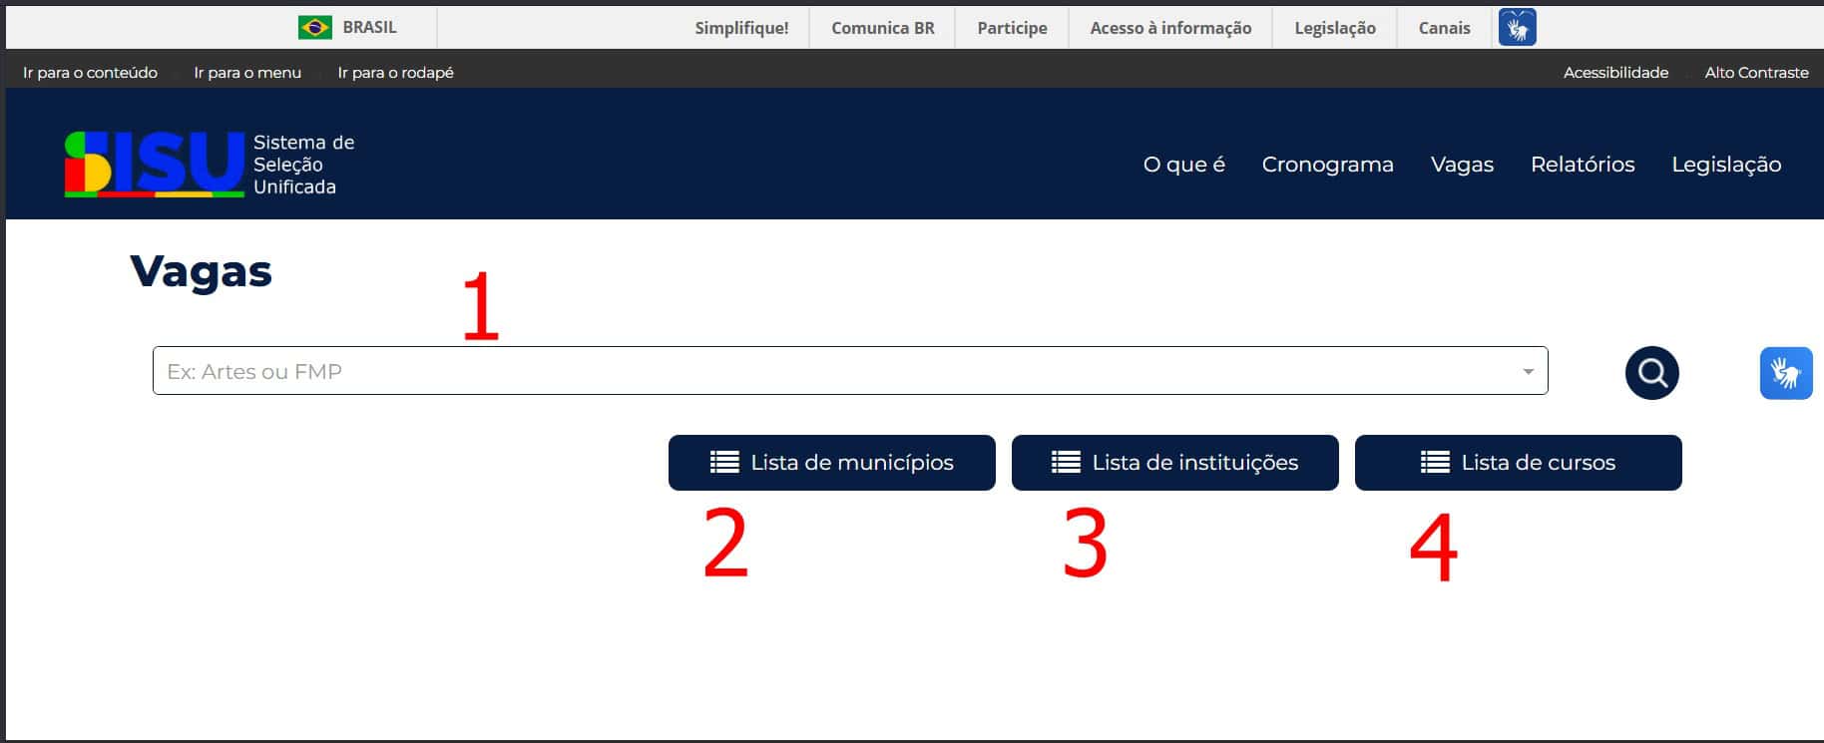Select Vagas in the navigation bar

click(x=1462, y=165)
